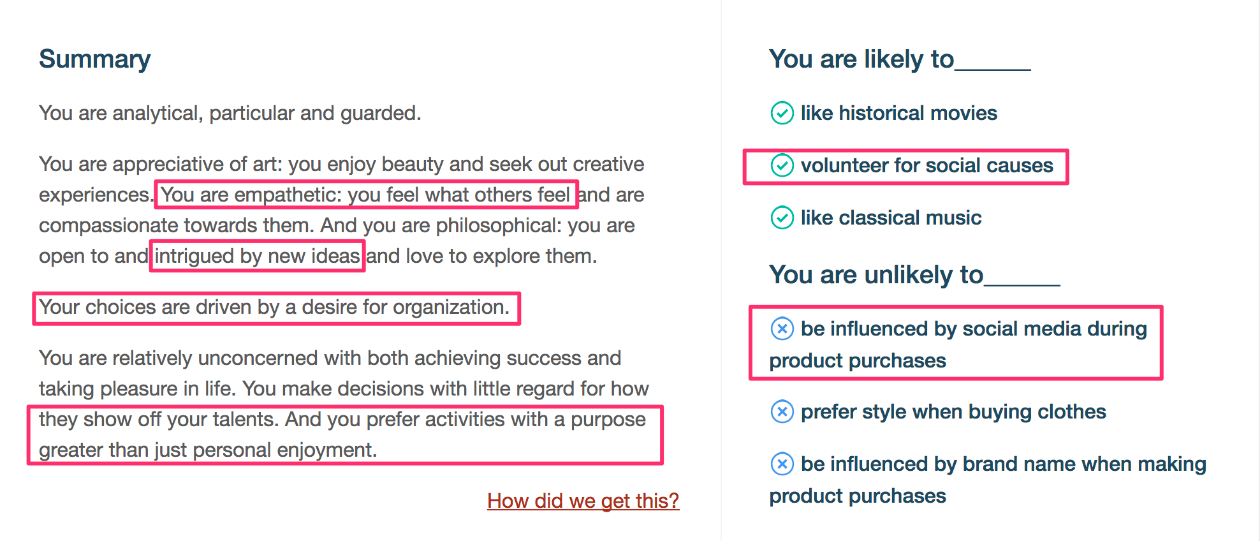Click the 'You are unlikely to' heading
Viewport: 1260px width, 541px height.
914,275
